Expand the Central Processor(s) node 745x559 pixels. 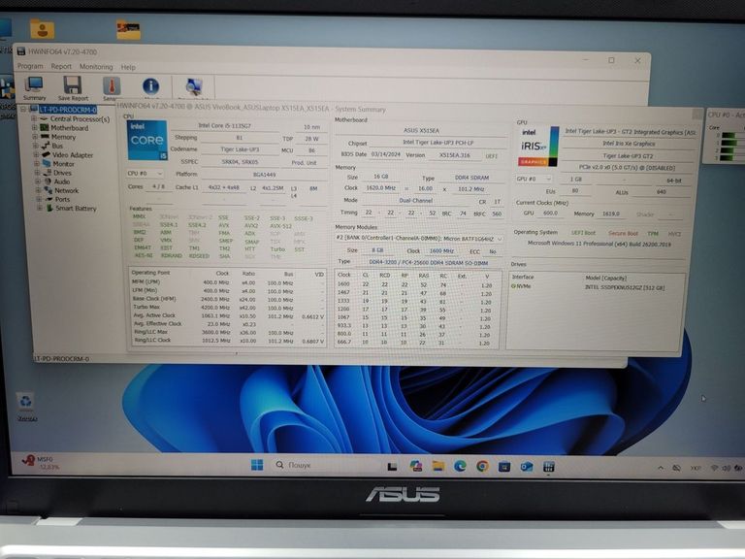[34, 118]
